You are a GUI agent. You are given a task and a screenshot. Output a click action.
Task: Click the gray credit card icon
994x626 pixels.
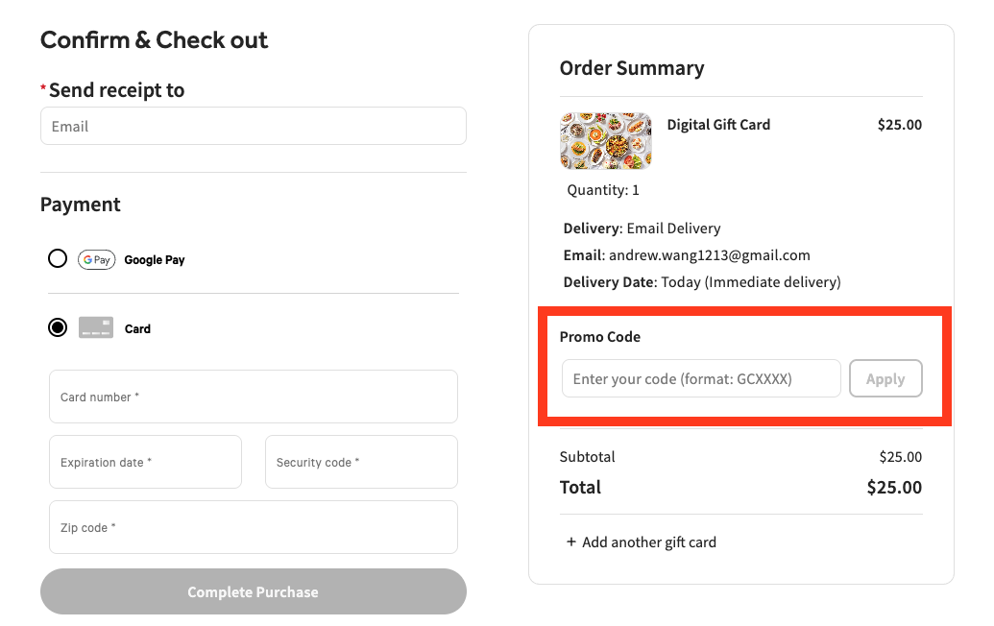pos(96,328)
